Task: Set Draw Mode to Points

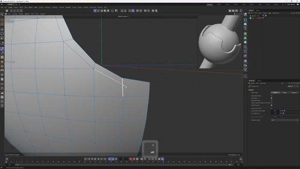Action: pyautogui.click(x=275, y=92)
